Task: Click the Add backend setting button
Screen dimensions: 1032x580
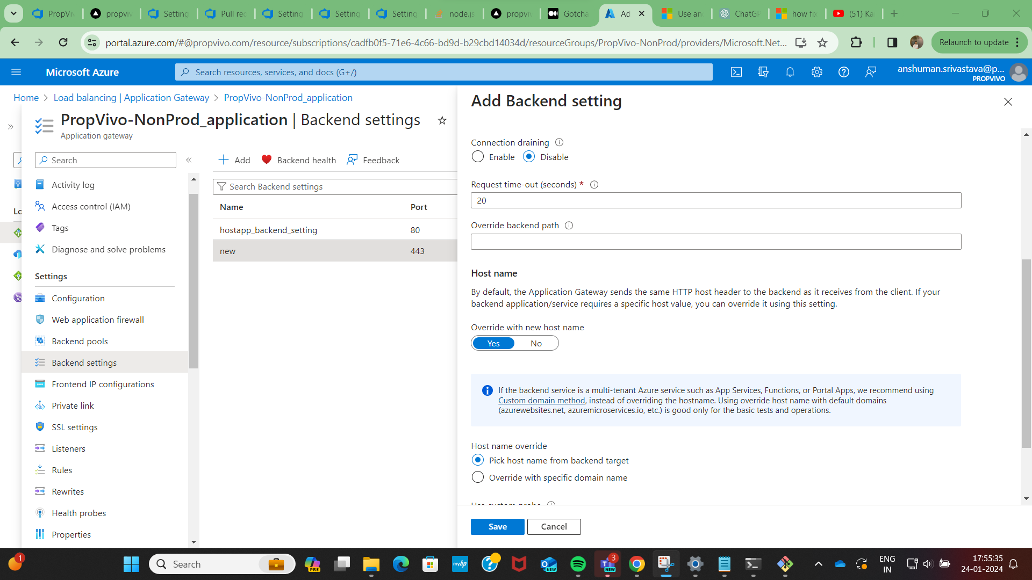Action: 234,160
